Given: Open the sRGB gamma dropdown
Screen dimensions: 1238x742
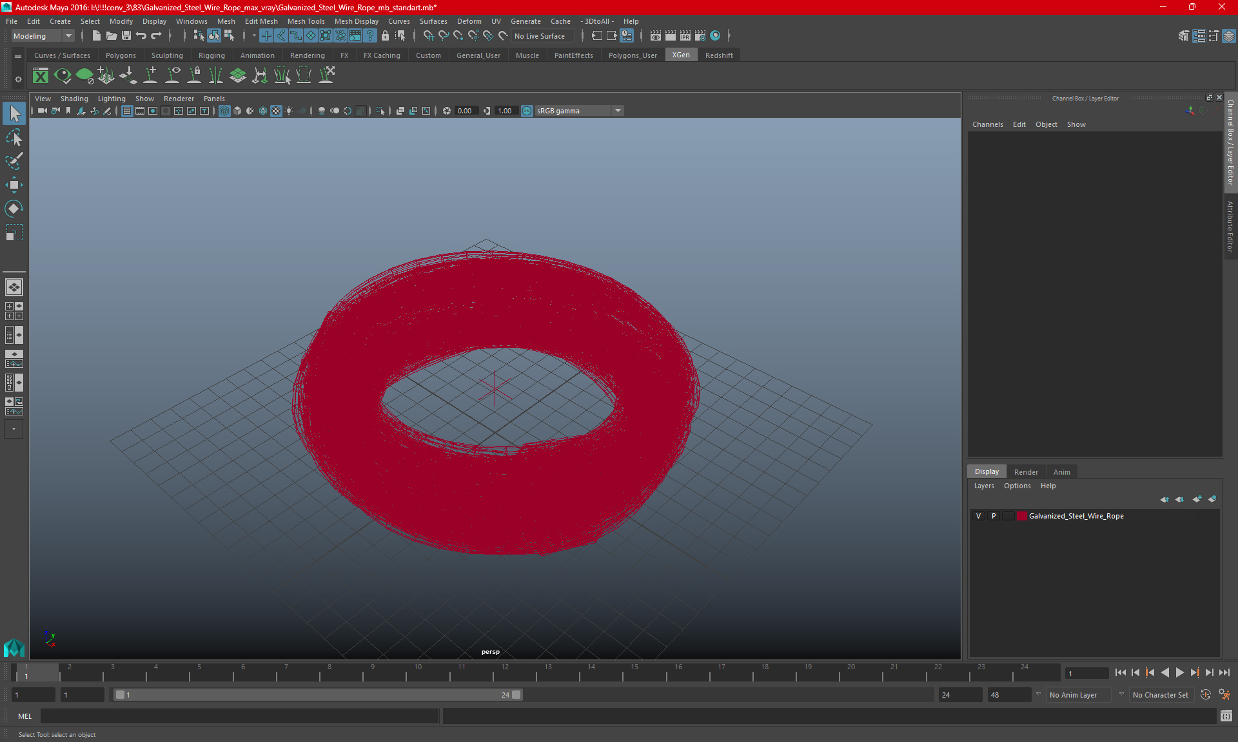Looking at the screenshot, I should click(579, 111).
